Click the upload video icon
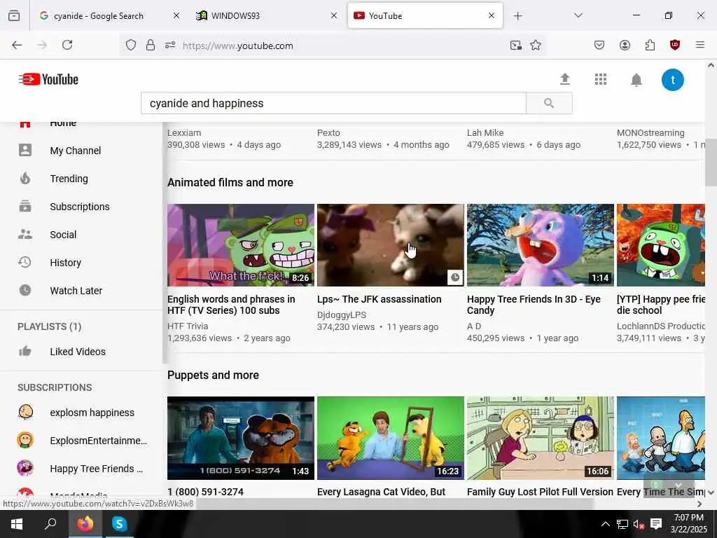Viewport: 717px width, 538px height. coord(565,79)
